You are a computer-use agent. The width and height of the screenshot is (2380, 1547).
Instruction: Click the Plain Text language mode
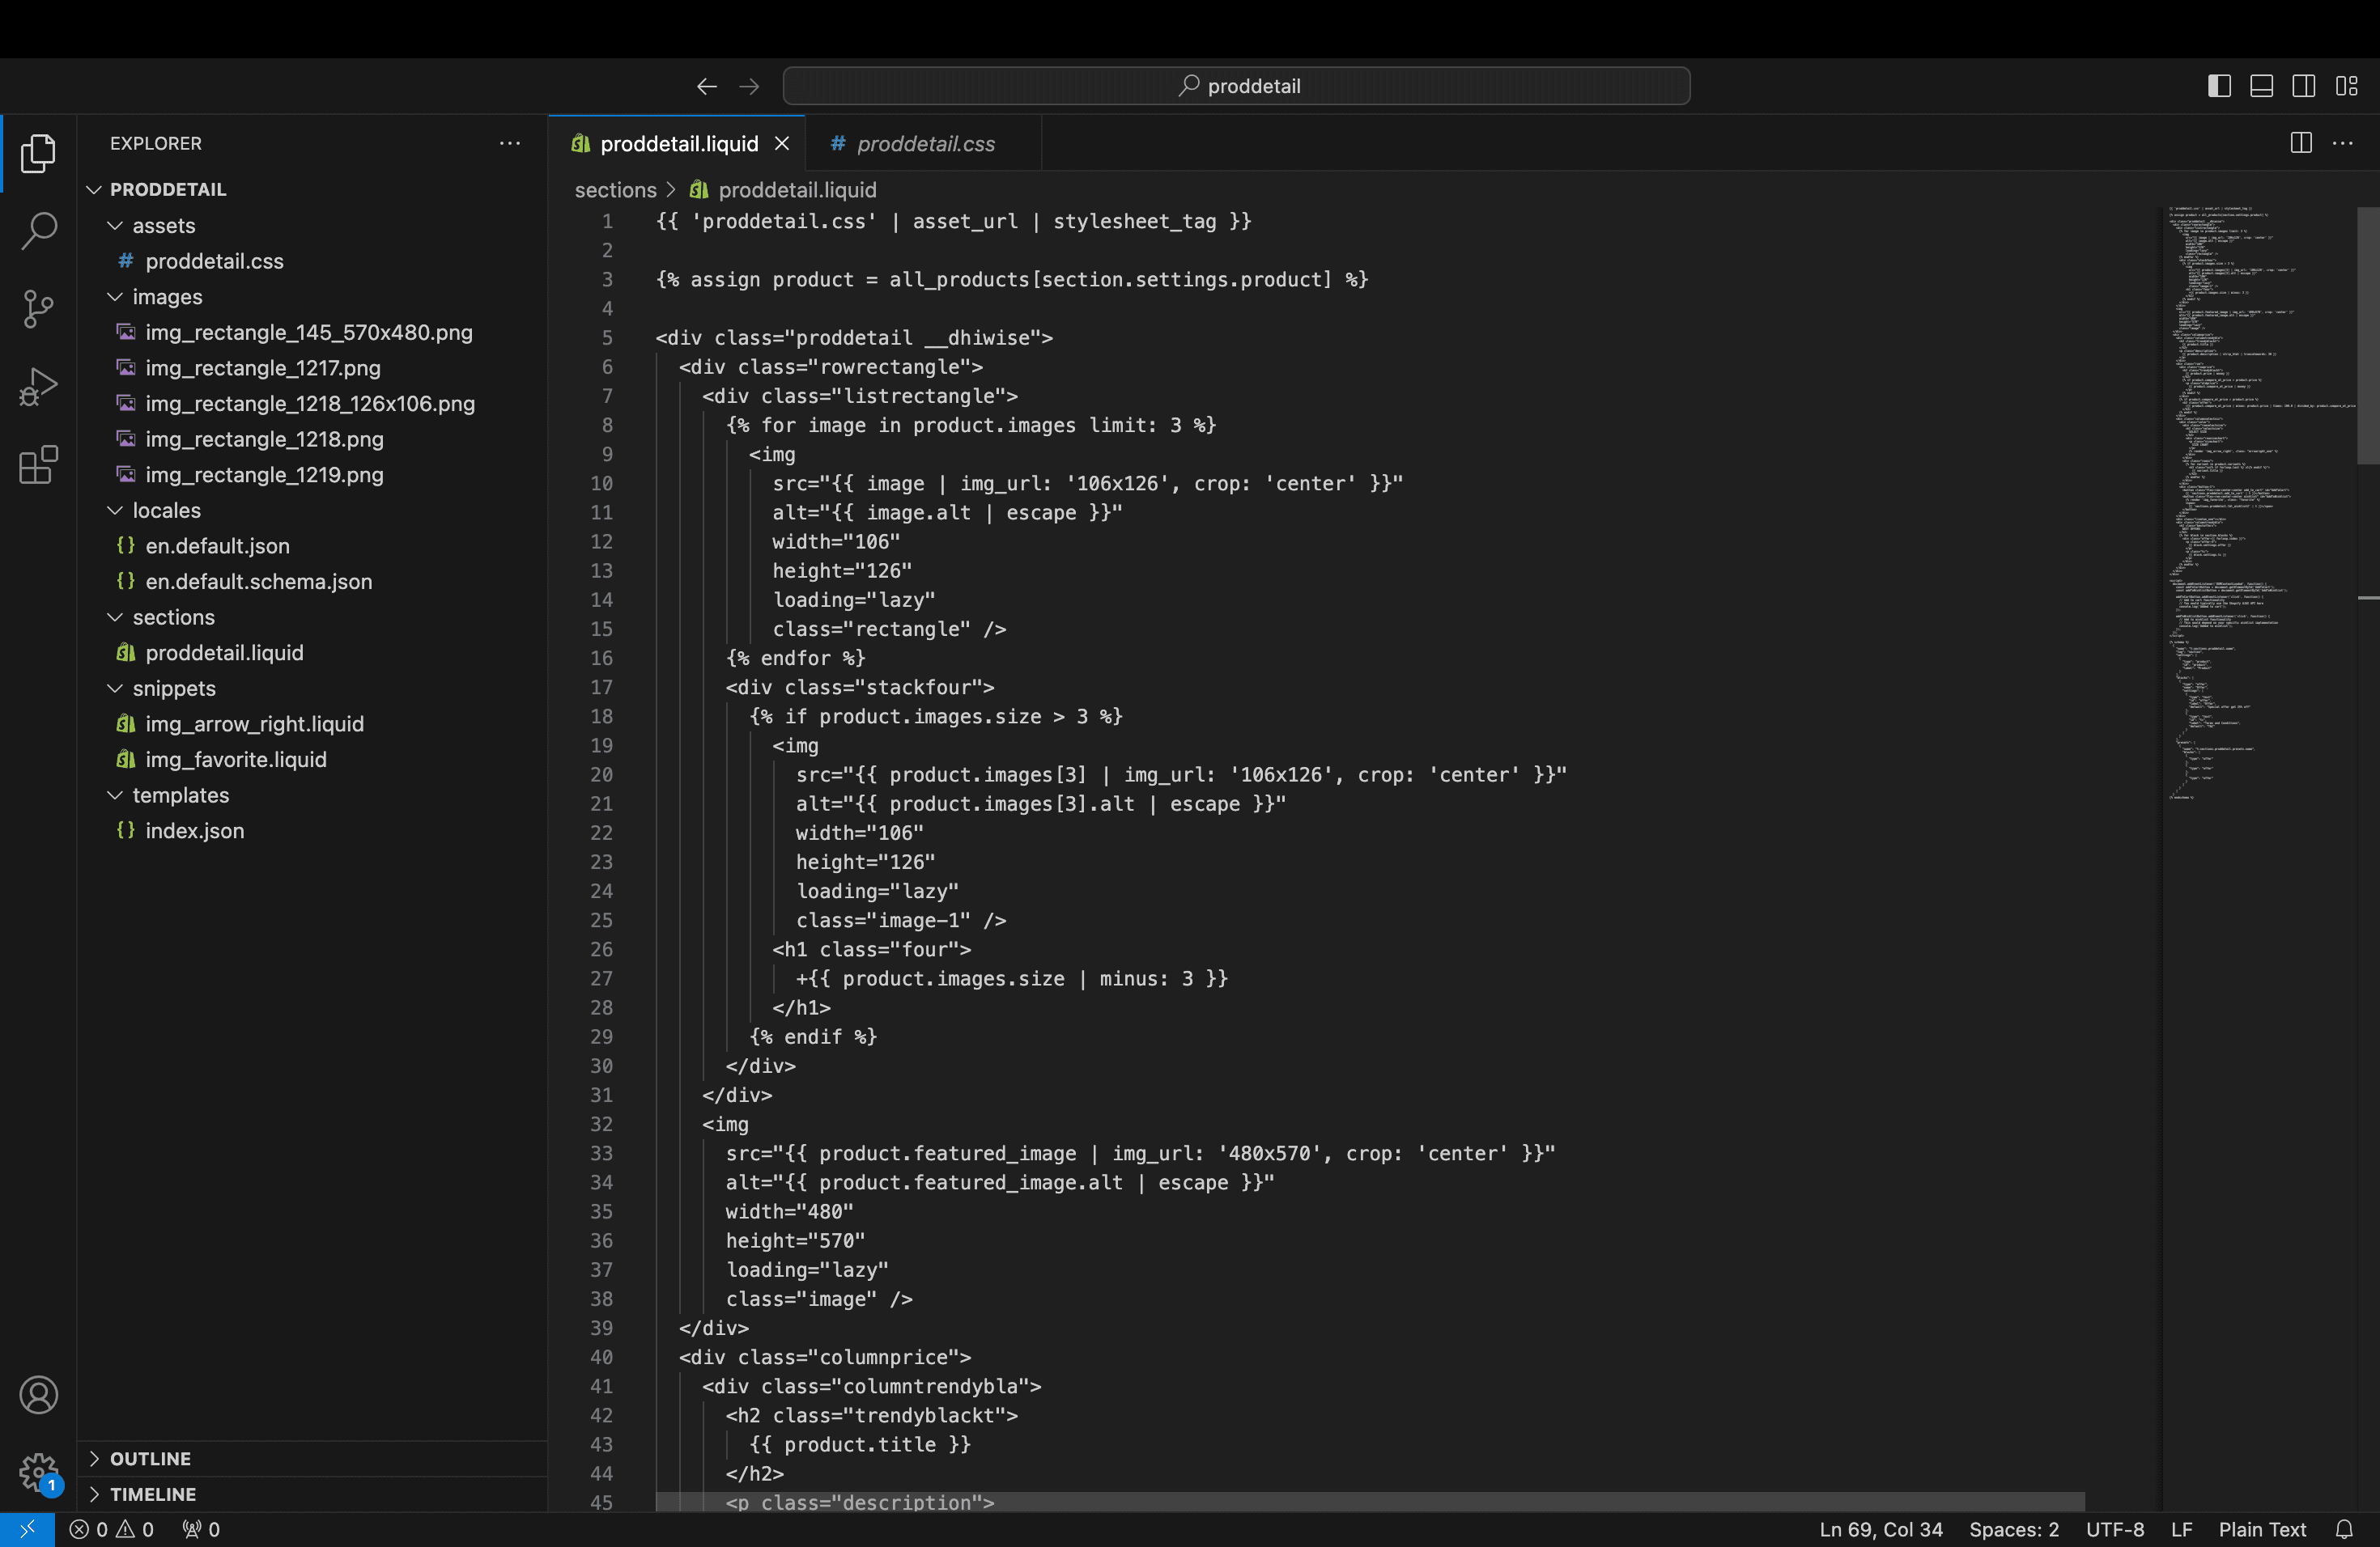(x=2262, y=1529)
